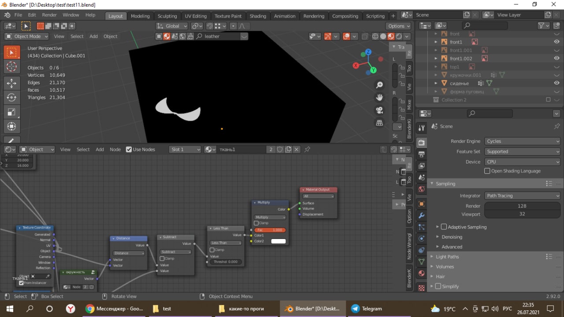The height and width of the screenshot is (317, 564).
Task: Toggle Clamp on the Subtract node
Action: [x=162, y=258]
